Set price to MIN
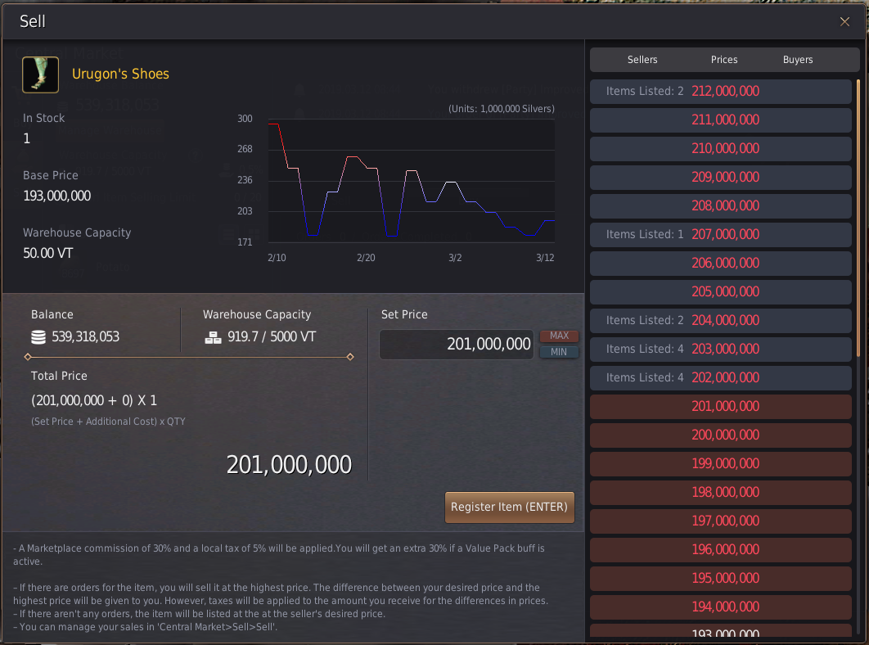This screenshot has width=869, height=645. [559, 352]
